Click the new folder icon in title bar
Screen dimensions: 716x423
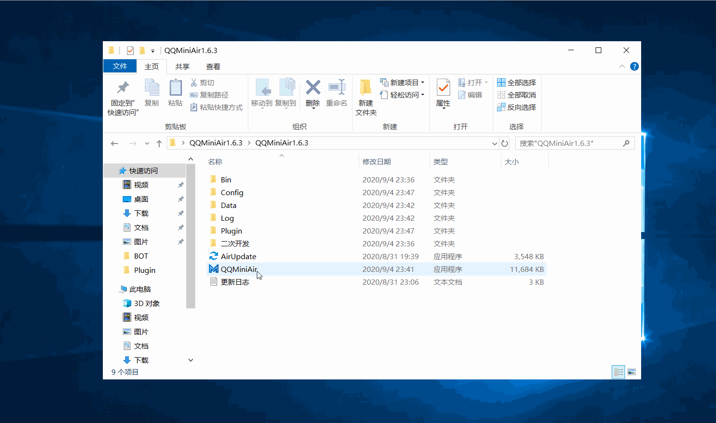[x=142, y=50]
